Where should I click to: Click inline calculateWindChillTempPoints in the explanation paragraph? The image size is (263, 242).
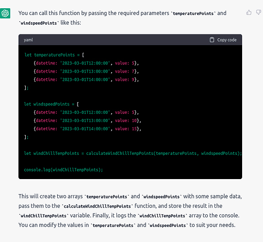pos(97,206)
